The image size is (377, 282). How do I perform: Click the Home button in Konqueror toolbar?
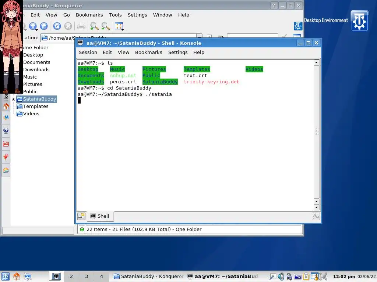point(44,26)
